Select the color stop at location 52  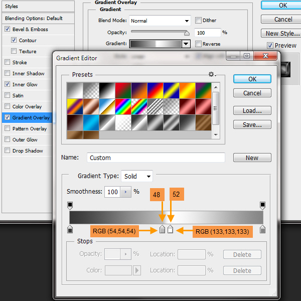pyautogui.click(x=170, y=230)
